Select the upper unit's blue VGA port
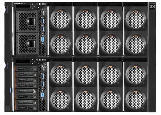 pyautogui.click(x=43, y=40)
